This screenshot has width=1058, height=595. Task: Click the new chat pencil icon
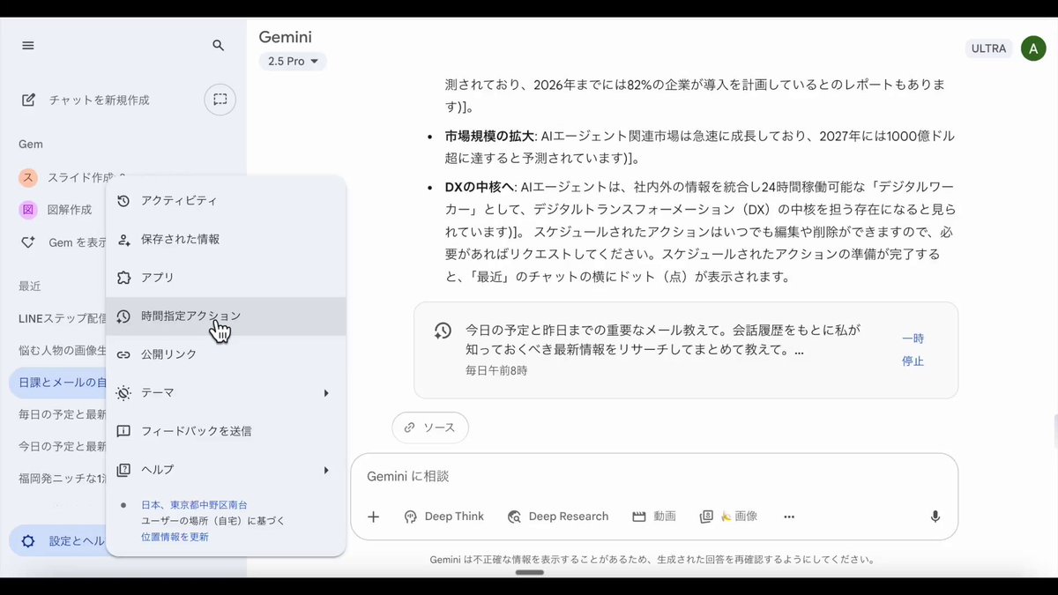click(28, 100)
